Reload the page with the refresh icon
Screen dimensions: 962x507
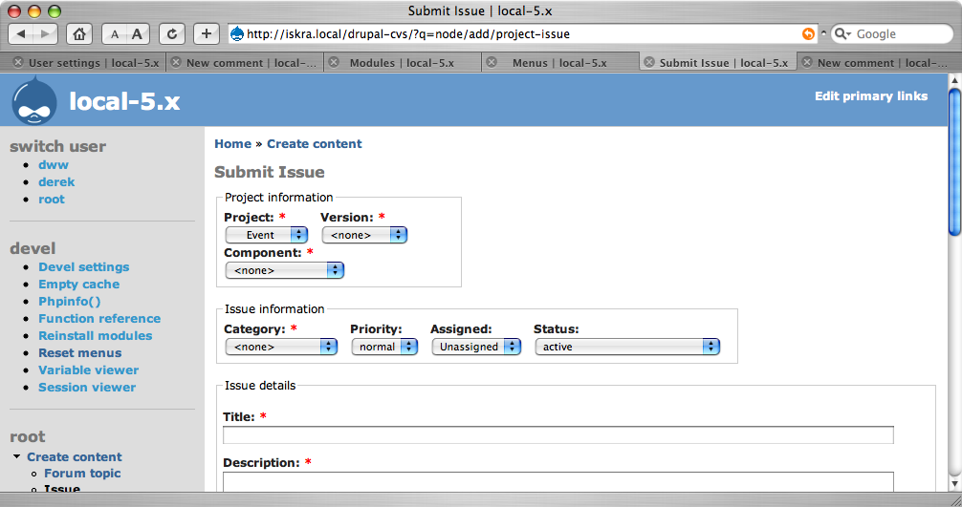[x=172, y=33]
